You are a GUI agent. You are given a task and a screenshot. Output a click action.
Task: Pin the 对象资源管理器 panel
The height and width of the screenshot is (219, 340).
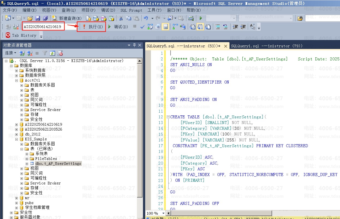tap(134, 45)
